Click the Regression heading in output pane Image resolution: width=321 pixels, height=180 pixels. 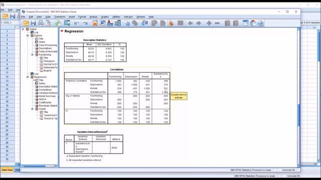pyautogui.click(x=74, y=31)
